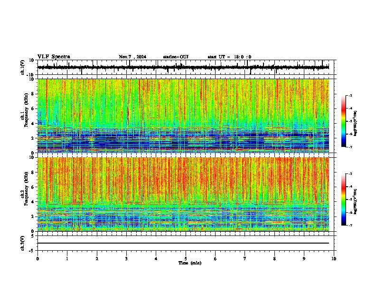The image size is (376, 290).
Task: Click the color scale bar beside ch.1 spectrogram
Action: tap(344, 121)
